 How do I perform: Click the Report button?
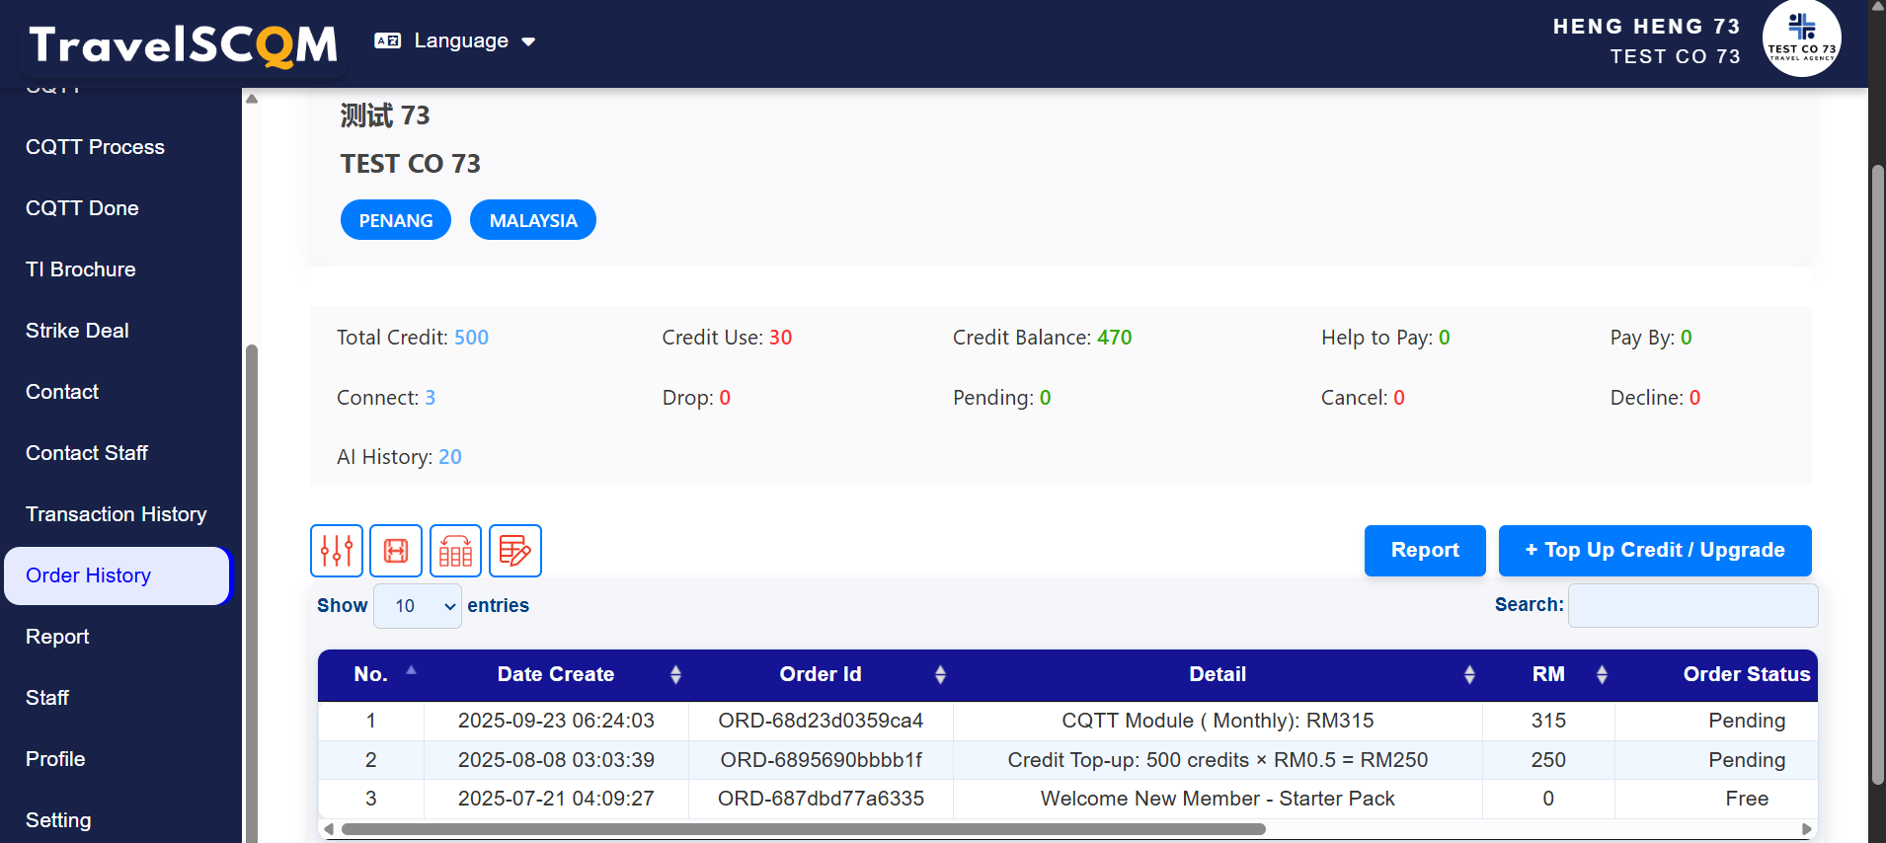point(1424,550)
